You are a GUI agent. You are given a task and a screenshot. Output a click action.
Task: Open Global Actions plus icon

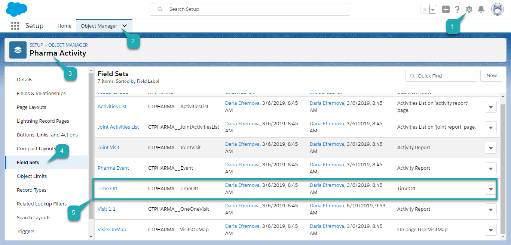[x=446, y=9]
